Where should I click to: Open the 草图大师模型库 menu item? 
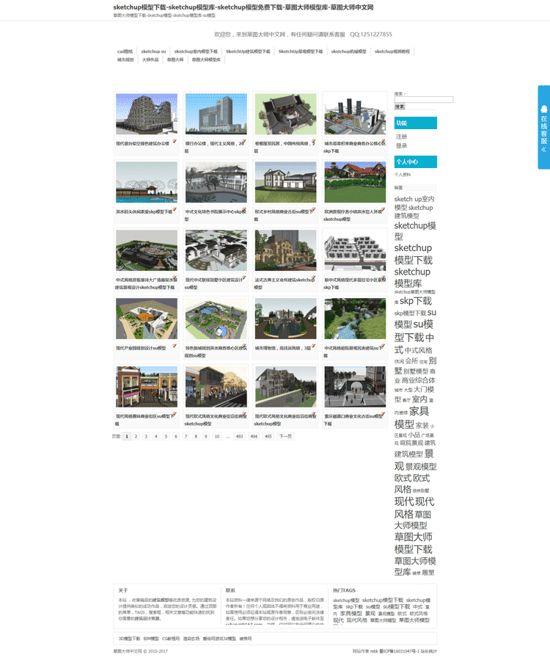[x=206, y=60]
